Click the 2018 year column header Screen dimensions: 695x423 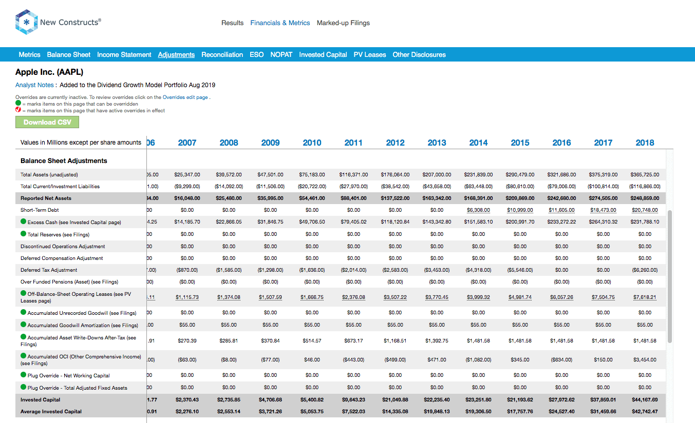(645, 143)
